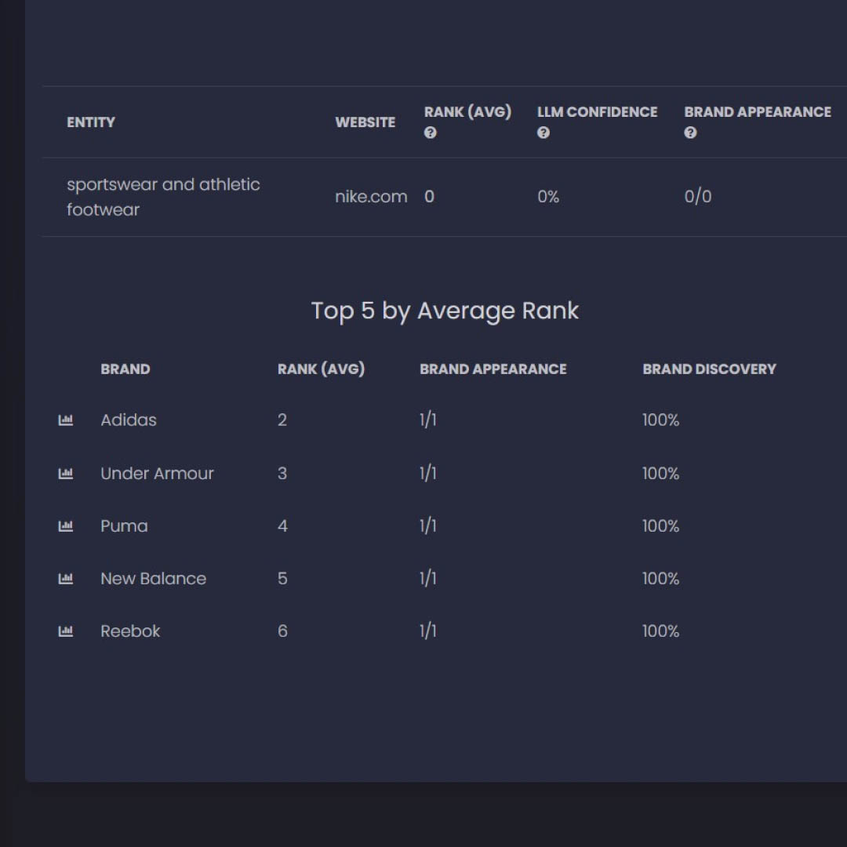Open the chart icon beside Adidas

pyautogui.click(x=66, y=420)
